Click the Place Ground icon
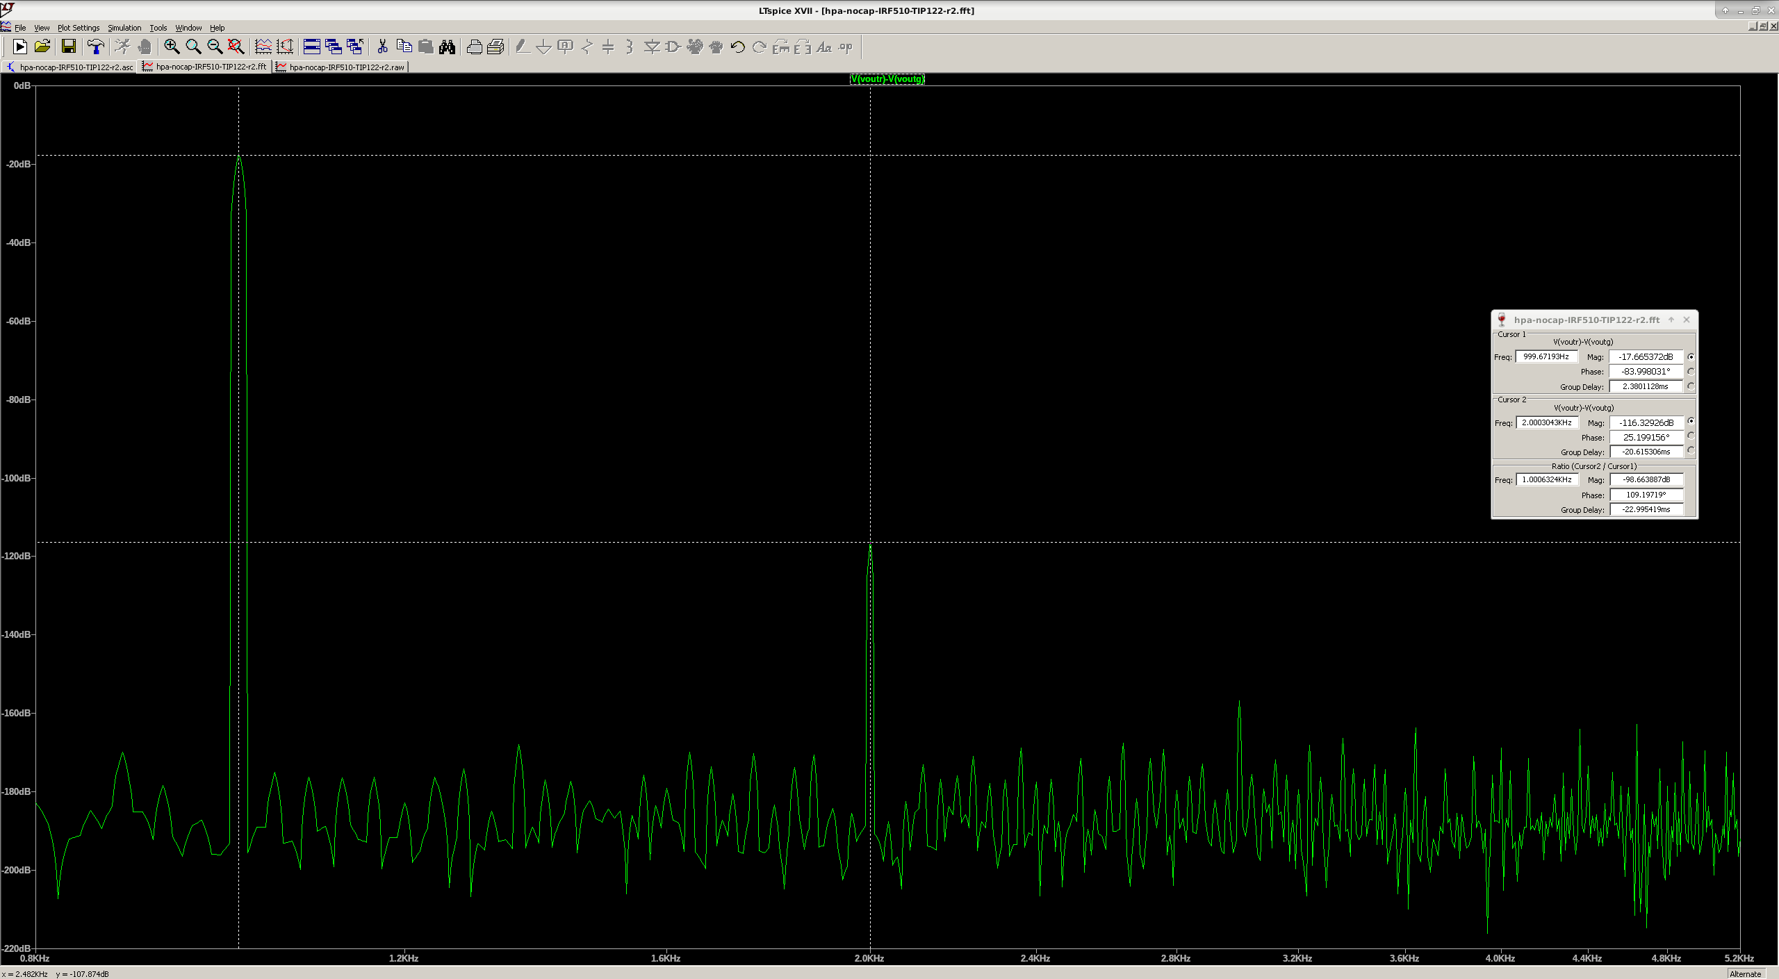This screenshot has width=1779, height=979. click(x=544, y=47)
